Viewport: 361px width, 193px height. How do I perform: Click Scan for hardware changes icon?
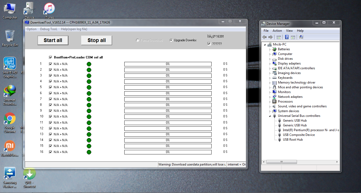[x=301, y=37]
